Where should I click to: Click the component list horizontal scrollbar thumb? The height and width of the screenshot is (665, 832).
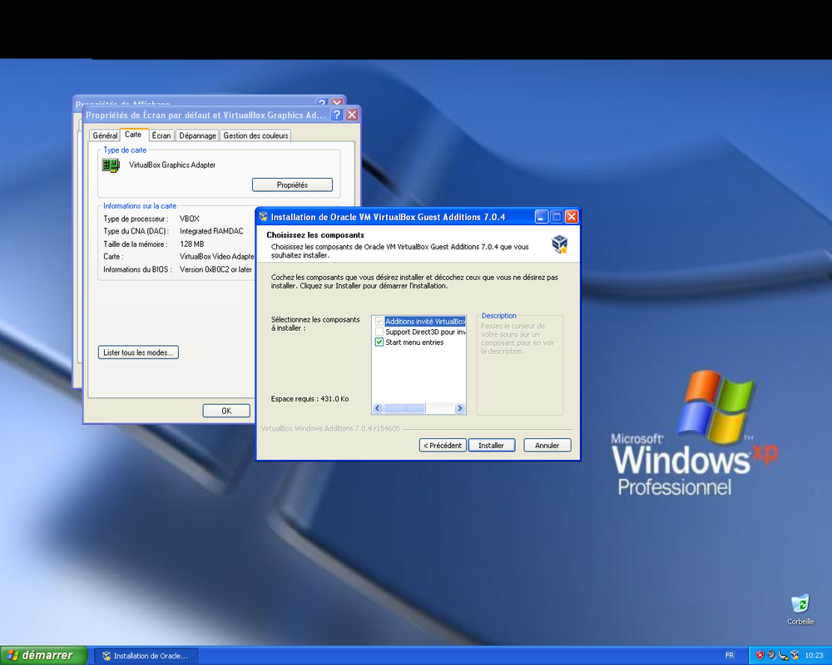coord(404,408)
